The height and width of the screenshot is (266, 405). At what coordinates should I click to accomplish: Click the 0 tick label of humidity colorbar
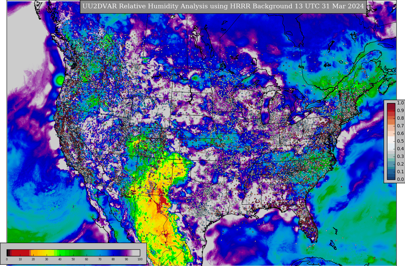(x=7, y=259)
